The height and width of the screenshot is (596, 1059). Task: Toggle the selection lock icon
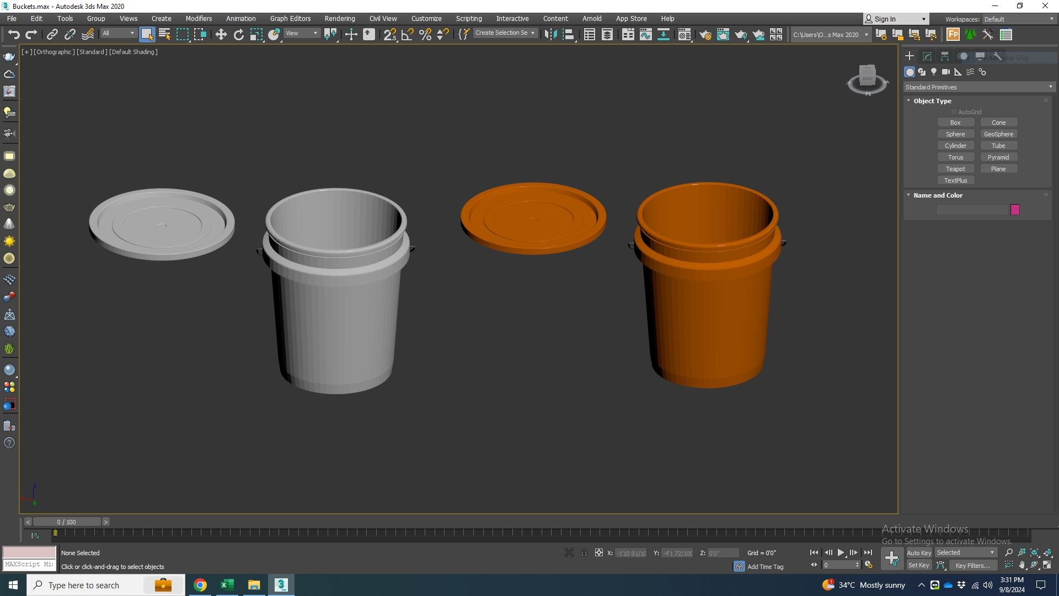(x=584, y=552)
